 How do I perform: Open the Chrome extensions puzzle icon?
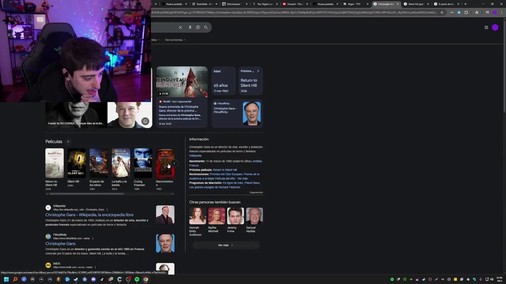point(466,12)
